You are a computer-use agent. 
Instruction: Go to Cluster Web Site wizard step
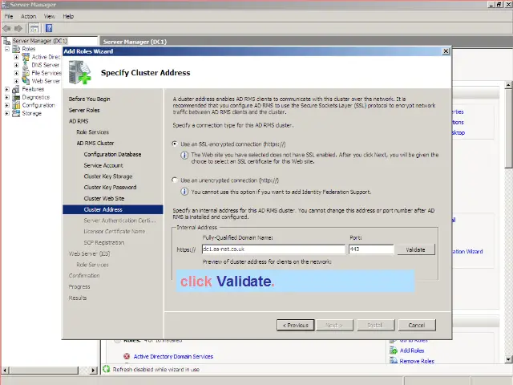104,198
